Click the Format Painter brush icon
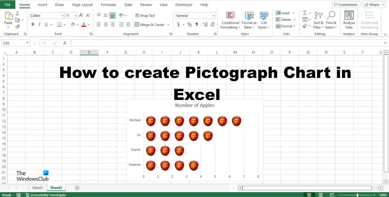Viewport: 389px width, 197px height. pyautogui.click(x=18, y=27)
